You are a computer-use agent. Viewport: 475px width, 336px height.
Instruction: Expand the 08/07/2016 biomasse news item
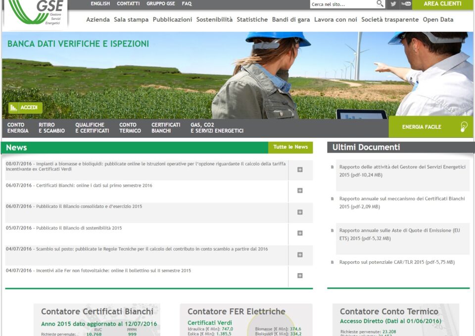(x=300, y=169)
